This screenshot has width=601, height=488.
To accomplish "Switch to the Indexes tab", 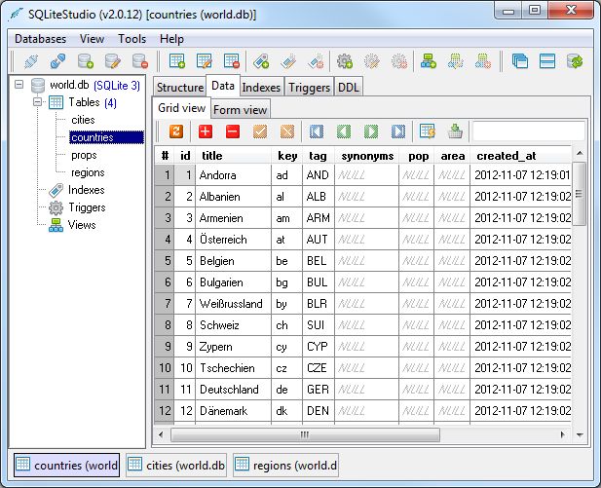I will [x=261, y=87].
